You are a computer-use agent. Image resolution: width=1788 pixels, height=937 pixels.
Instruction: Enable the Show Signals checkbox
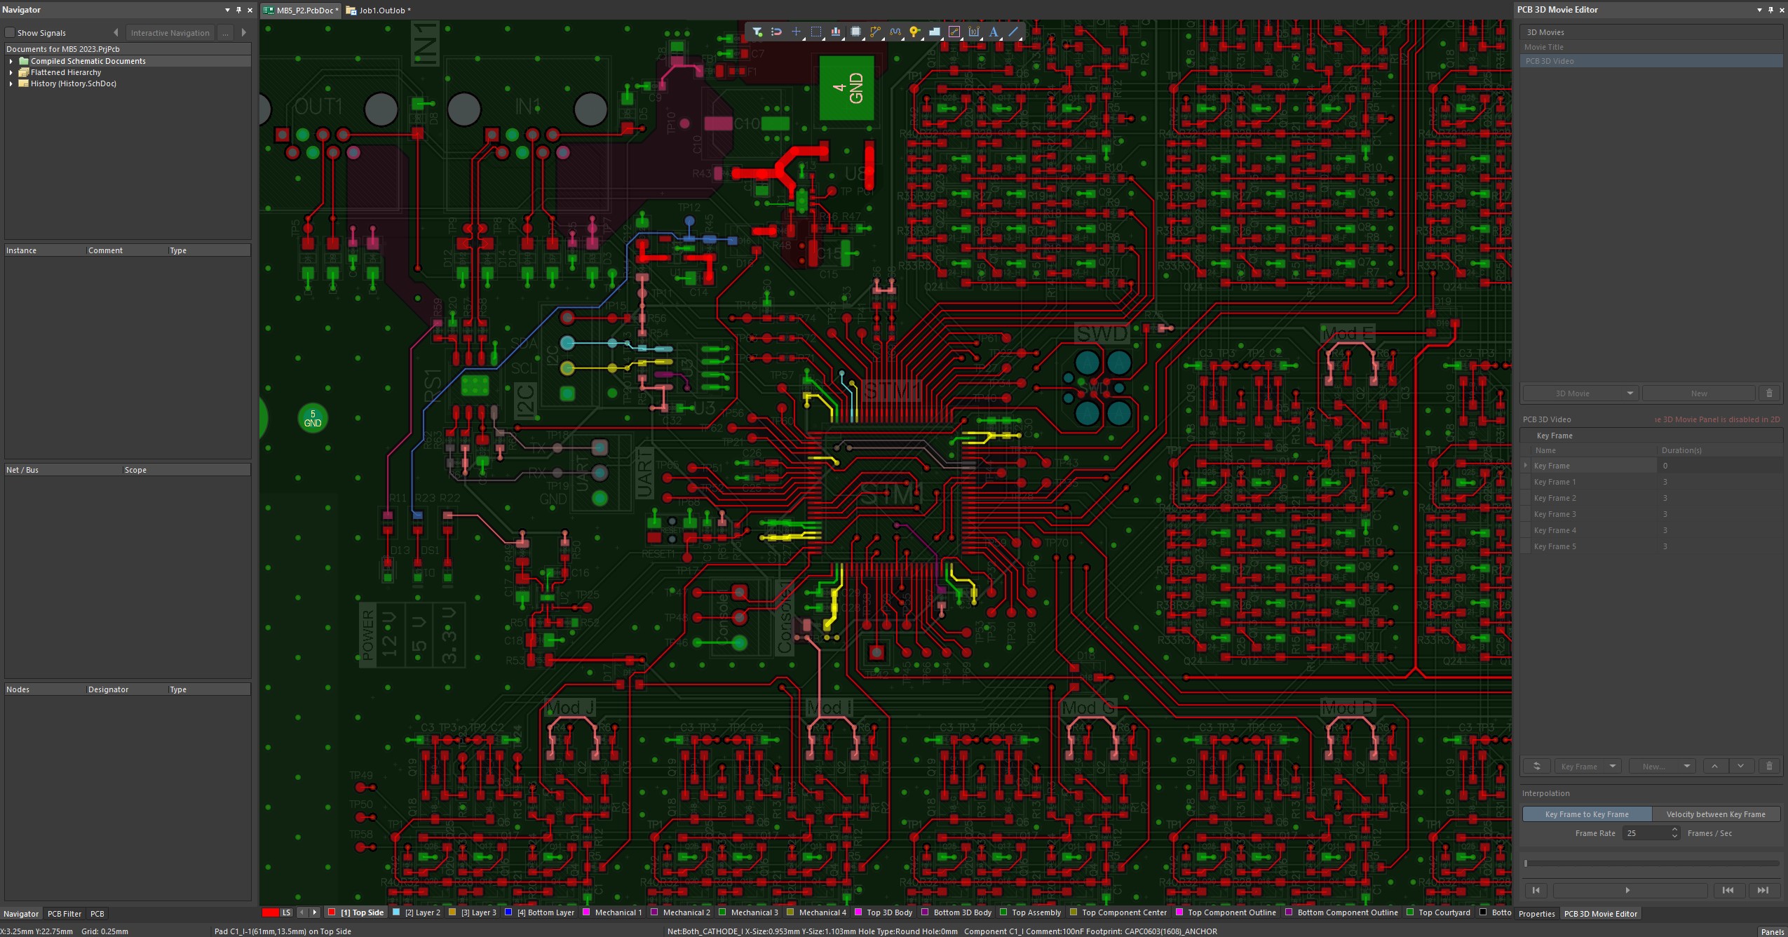tap(10, 32)
